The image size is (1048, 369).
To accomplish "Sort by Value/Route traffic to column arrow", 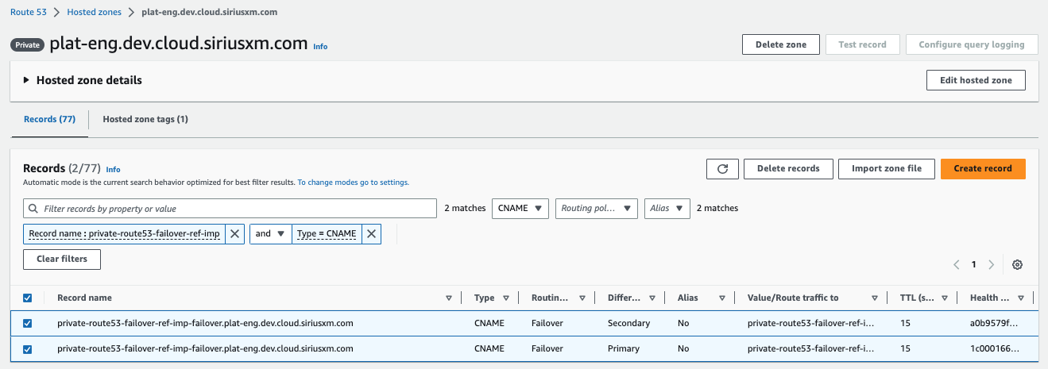I will 874,298.
